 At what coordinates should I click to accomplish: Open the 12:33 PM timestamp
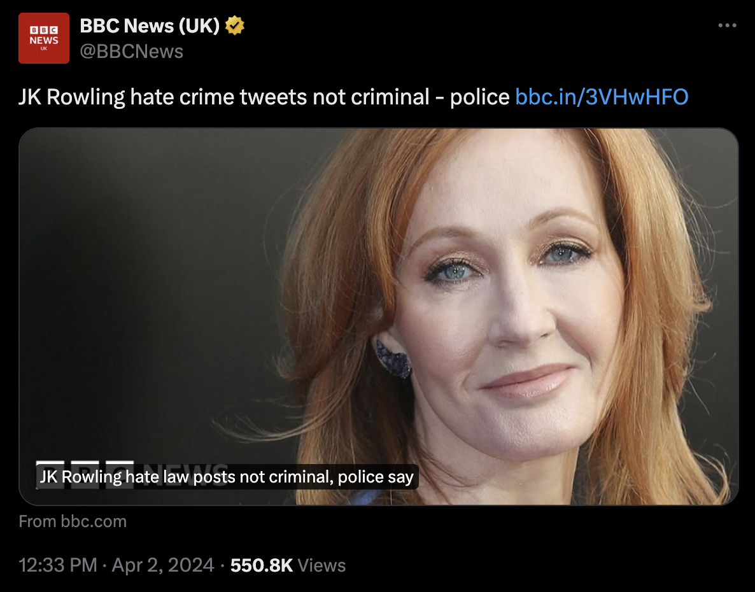coord(58,565)
